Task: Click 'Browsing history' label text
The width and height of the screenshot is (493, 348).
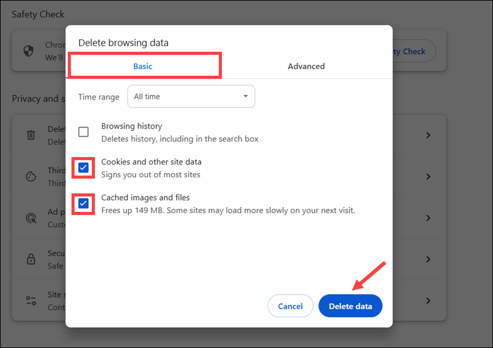Action: click(x=131, y=126)
